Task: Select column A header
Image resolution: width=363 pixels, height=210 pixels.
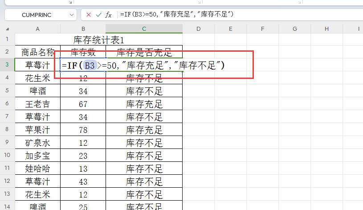Action: (x=37, y=29)
